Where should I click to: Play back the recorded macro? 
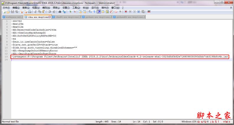(134, 12)
